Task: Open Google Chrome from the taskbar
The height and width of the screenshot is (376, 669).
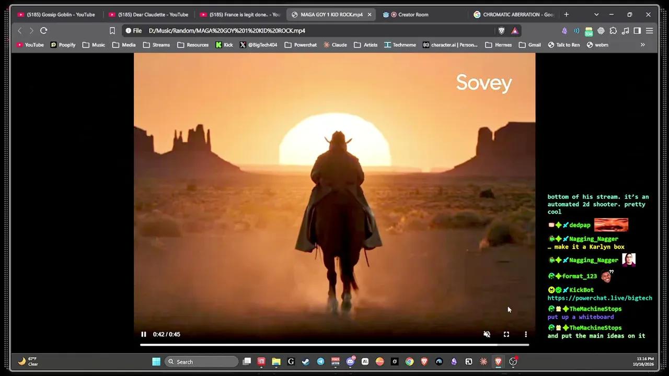Action: [x=409, y=361]
